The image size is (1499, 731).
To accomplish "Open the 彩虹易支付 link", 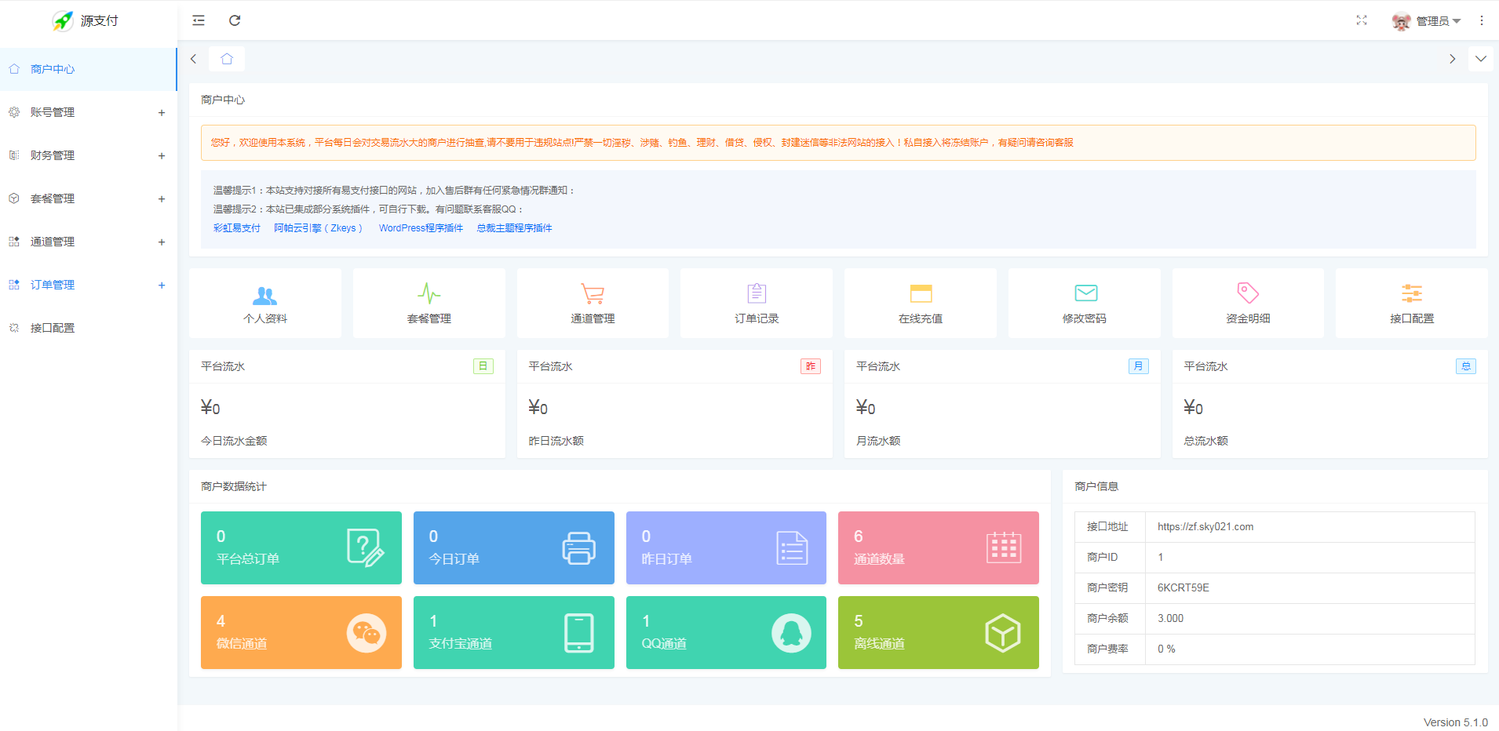I will [x=237, y=227].
